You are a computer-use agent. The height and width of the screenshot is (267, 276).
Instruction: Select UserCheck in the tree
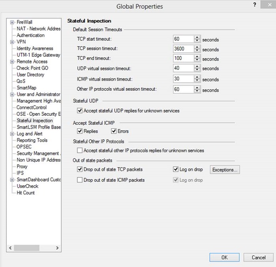point(28,186)
